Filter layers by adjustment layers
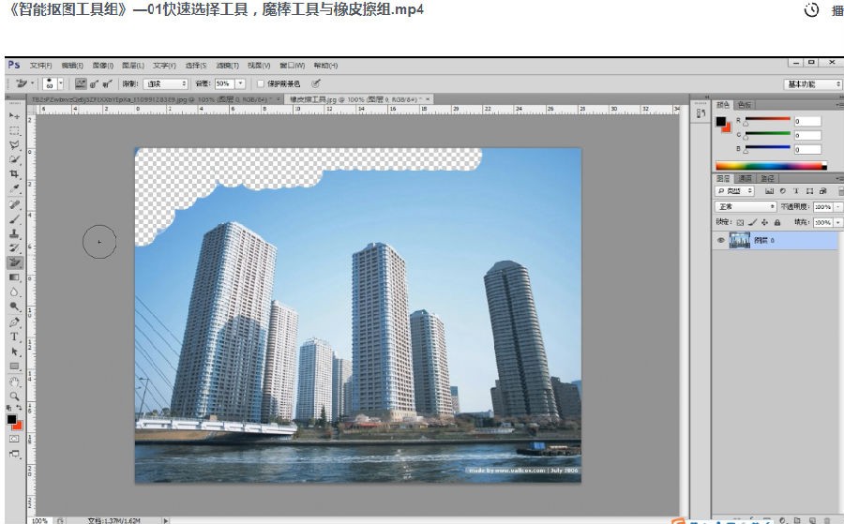The image size is (844, 524). 783,191
